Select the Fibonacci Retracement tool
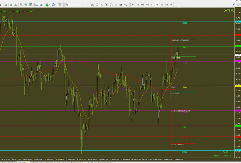 pyautogui.click(x=97, y=5)
